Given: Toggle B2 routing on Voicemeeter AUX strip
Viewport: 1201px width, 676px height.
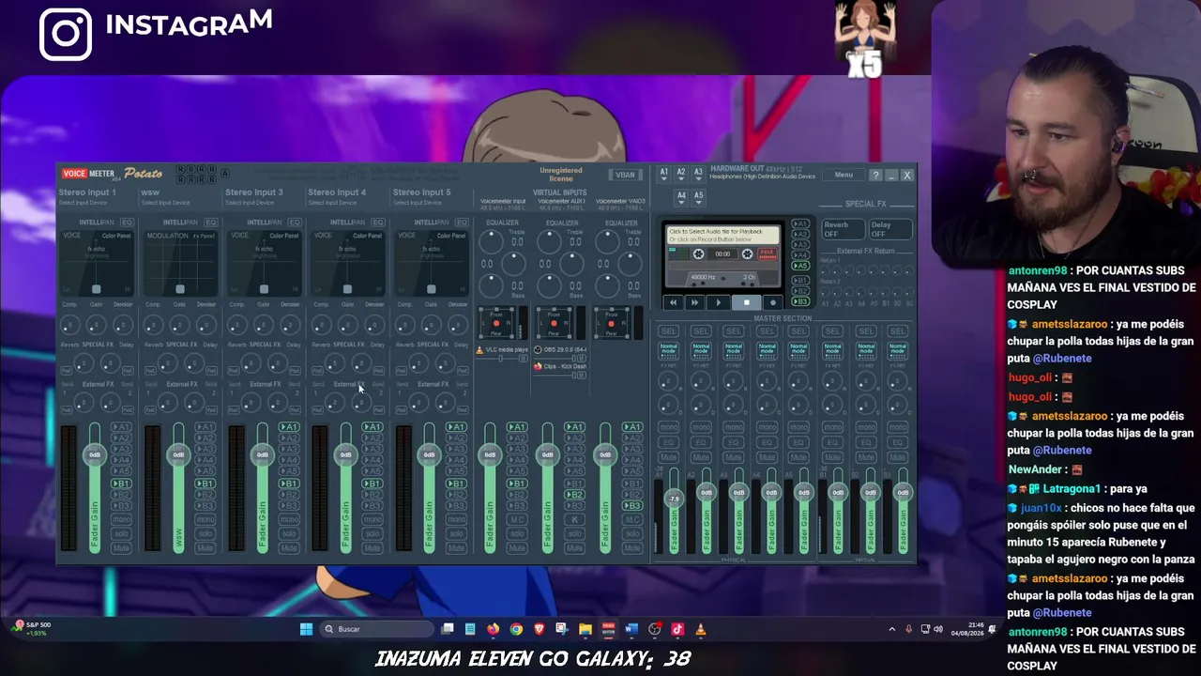Looking at the screenshot, I should click(574, 495).
